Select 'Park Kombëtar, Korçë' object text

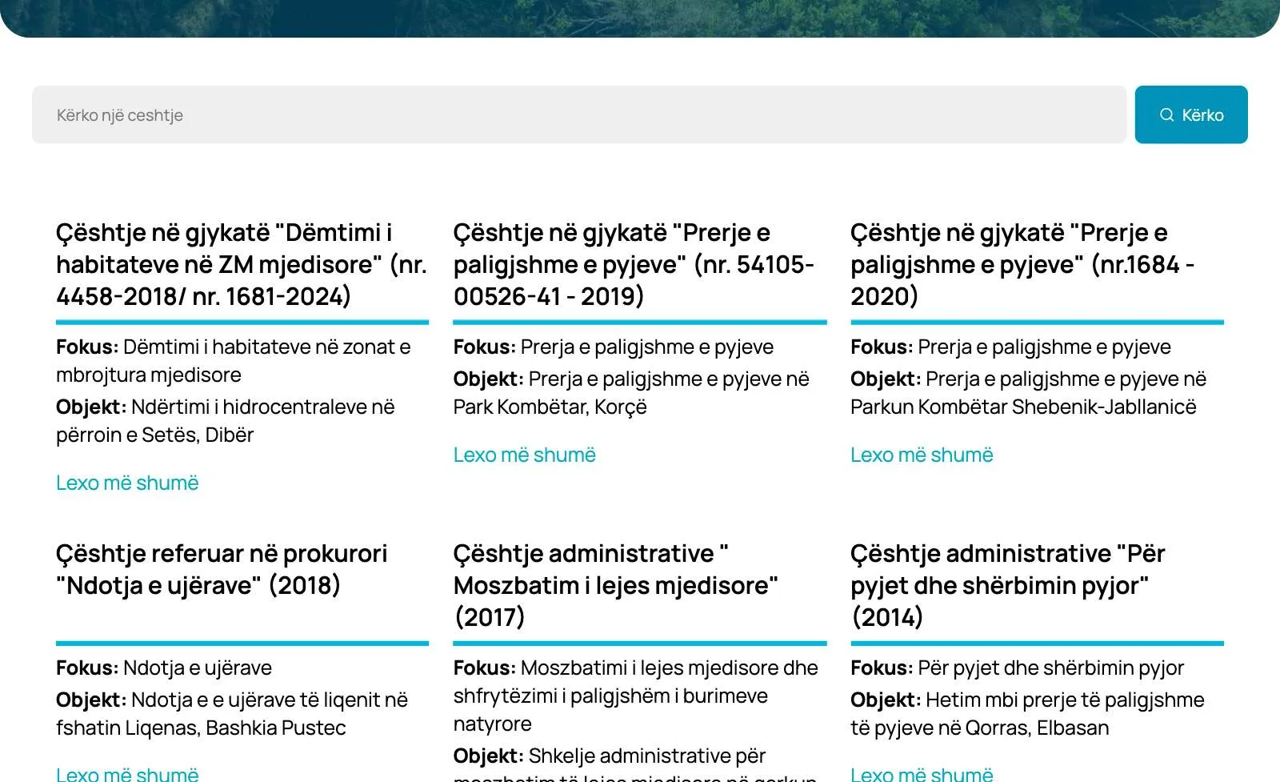pos(550,407)
